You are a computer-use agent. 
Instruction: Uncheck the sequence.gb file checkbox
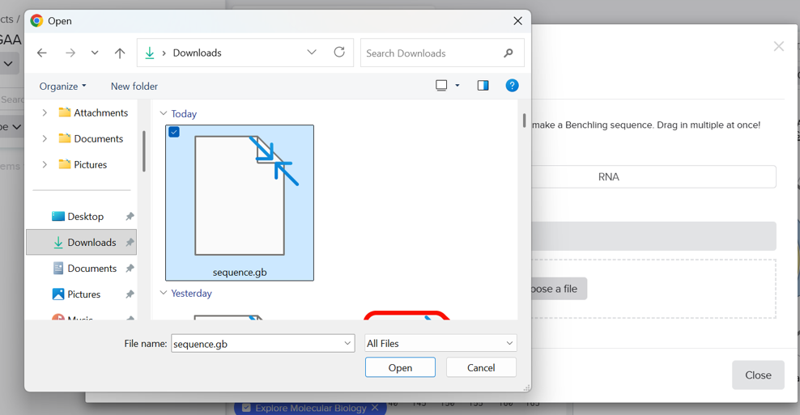click(x=174, y=132)
